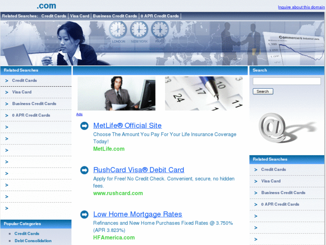
Task: Click the chevron next to Business Credit Cards in left sidebar
Action: 7,104
